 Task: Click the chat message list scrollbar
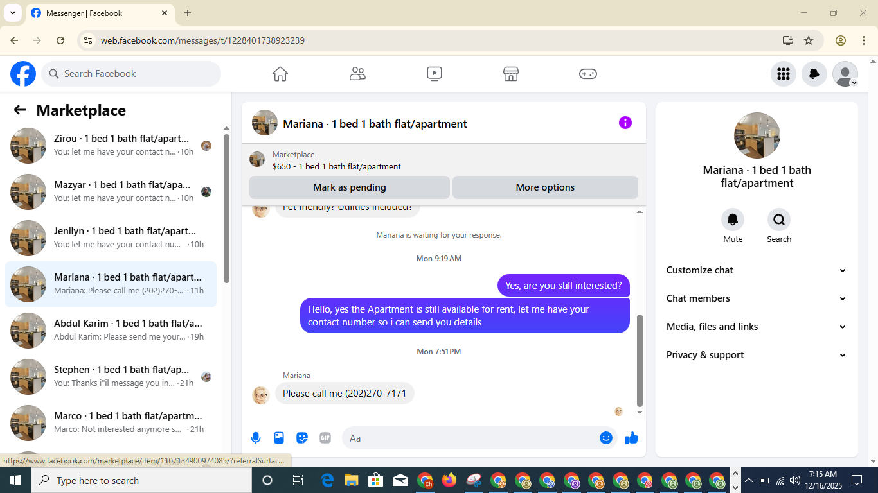[x=640, y=360]
